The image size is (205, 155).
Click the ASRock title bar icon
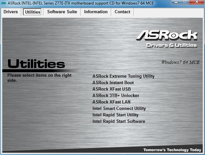pyautogui.click(x=4, y=3)
